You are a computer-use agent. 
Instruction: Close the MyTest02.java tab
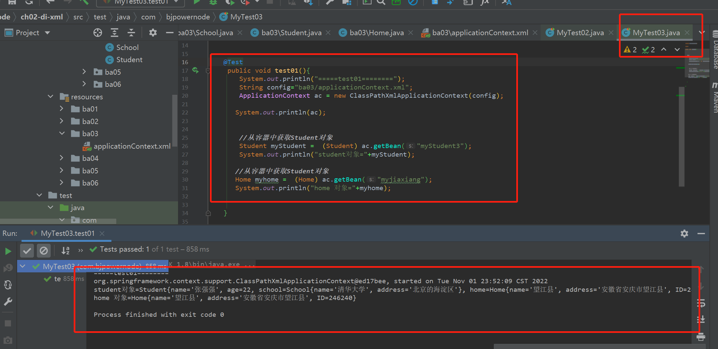point(611,33)
